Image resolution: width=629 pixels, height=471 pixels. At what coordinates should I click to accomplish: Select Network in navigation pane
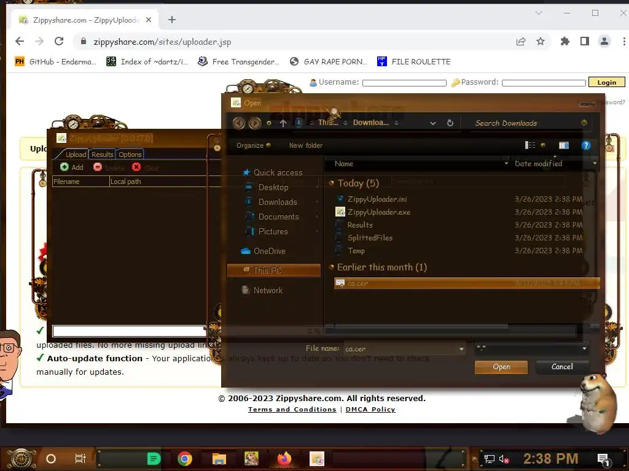click(x=262, y=290)
